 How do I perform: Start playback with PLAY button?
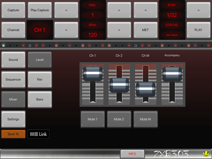pos(199,30)
